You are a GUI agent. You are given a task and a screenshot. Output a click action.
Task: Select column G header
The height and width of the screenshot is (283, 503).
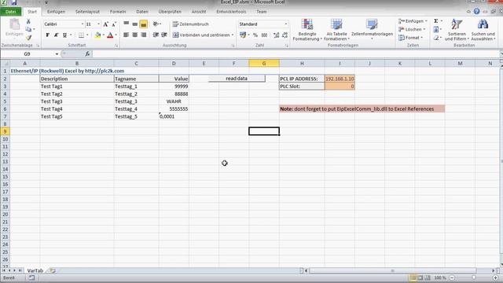tap(264, 64)
